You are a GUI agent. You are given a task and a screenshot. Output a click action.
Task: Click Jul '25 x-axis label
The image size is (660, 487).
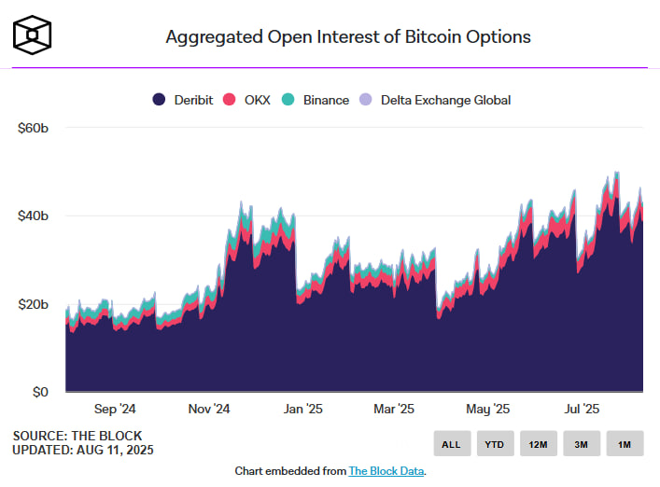[x=583, y=409]
